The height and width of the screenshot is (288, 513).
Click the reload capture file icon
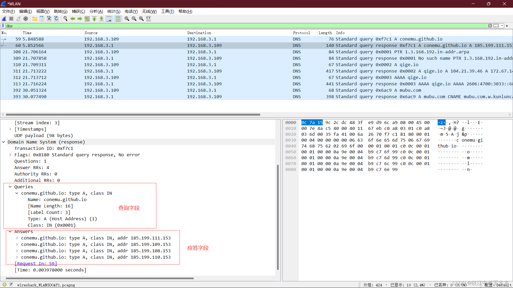[56, 19]
